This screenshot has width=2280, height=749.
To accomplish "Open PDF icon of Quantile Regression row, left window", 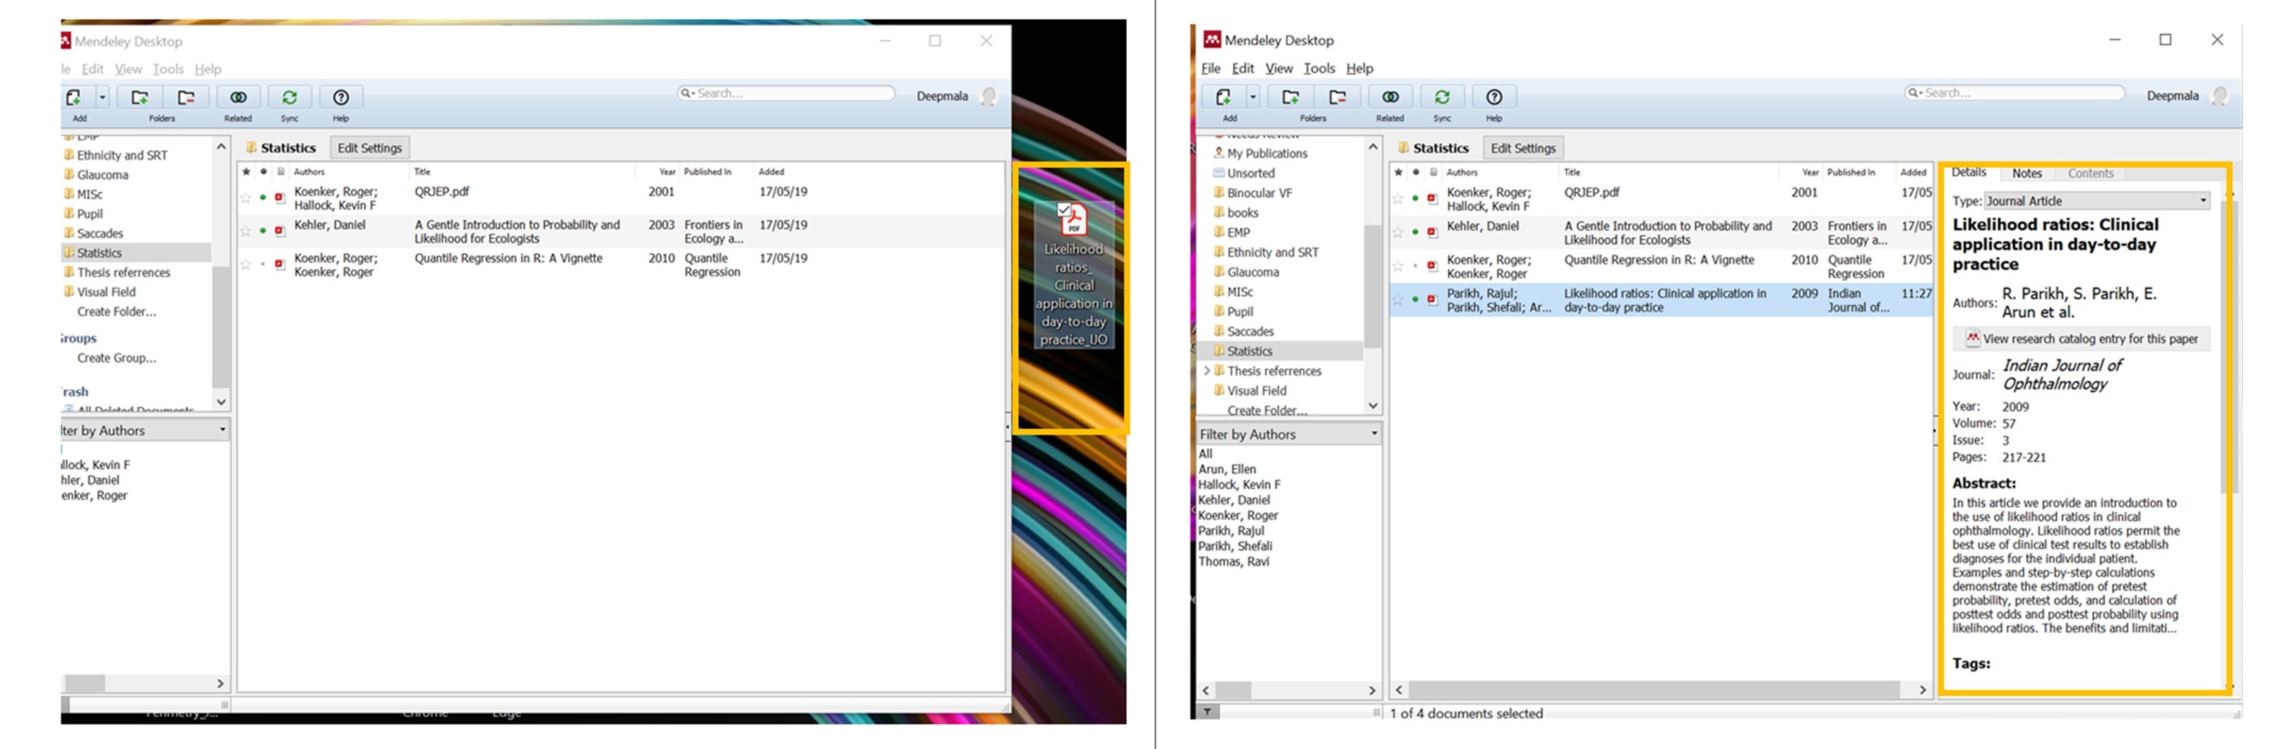I will (280, 264).
